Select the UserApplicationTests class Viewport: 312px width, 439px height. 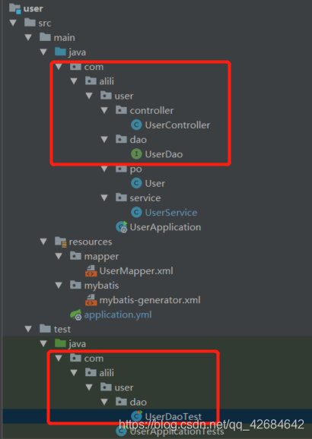tap(177, 431)
